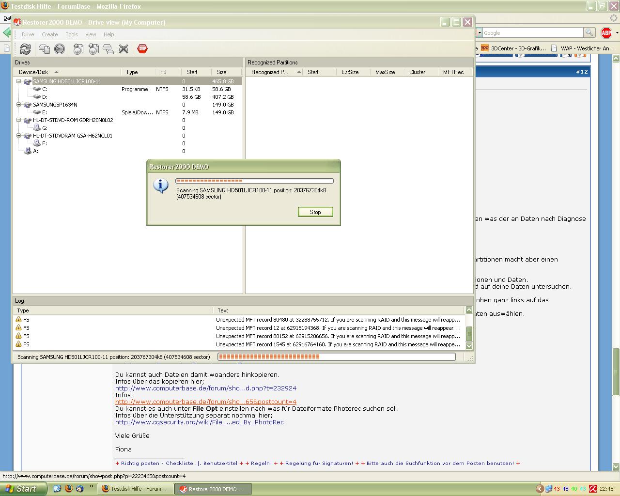
Task: Click the Recognized P... column header
Action: (x=275, y=72)
